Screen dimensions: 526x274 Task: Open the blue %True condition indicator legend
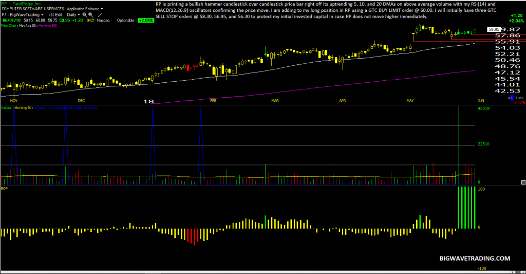coord(65,108)
